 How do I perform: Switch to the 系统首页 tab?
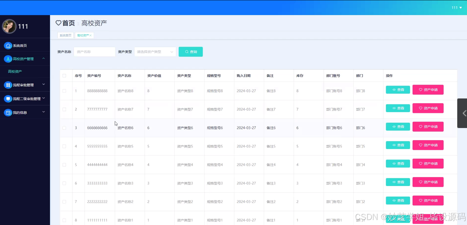65,35
